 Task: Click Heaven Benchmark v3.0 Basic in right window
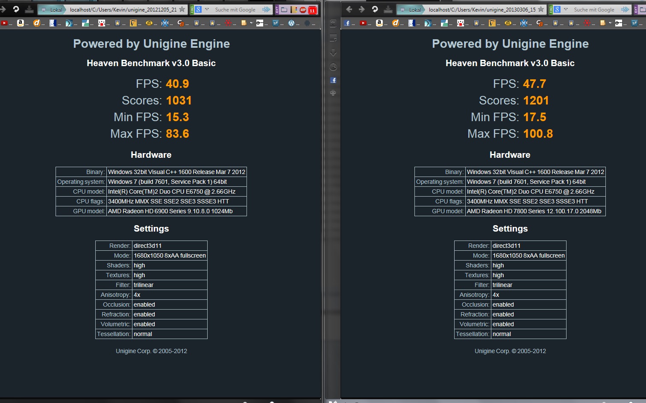510,63
